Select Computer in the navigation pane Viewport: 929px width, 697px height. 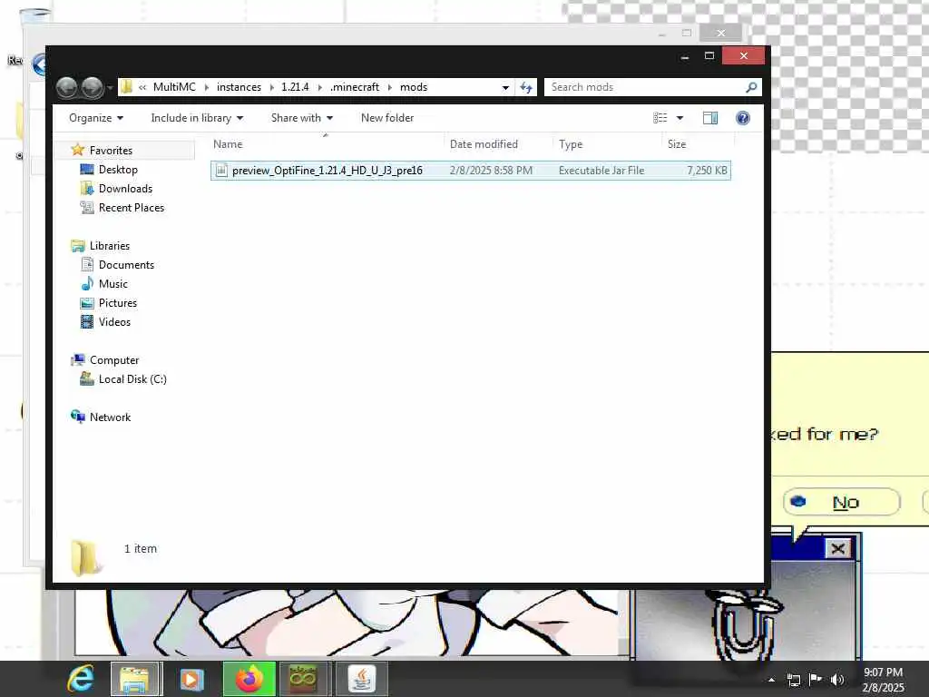(x=114, y=360)
